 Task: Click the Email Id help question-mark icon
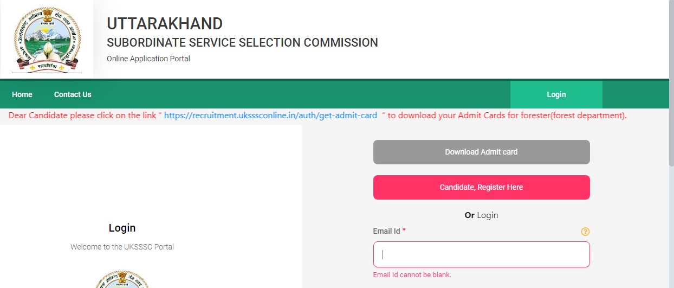[x=585, y=232]
